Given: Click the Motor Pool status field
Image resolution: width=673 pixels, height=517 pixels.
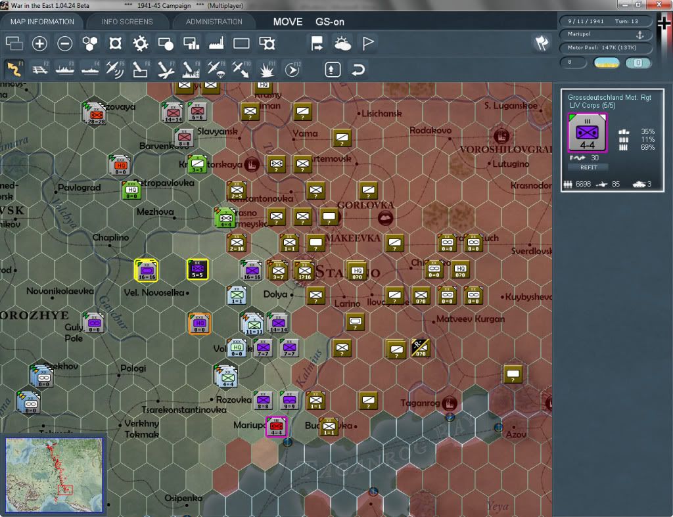Looking at the screenshot, I should pos(605,47).
